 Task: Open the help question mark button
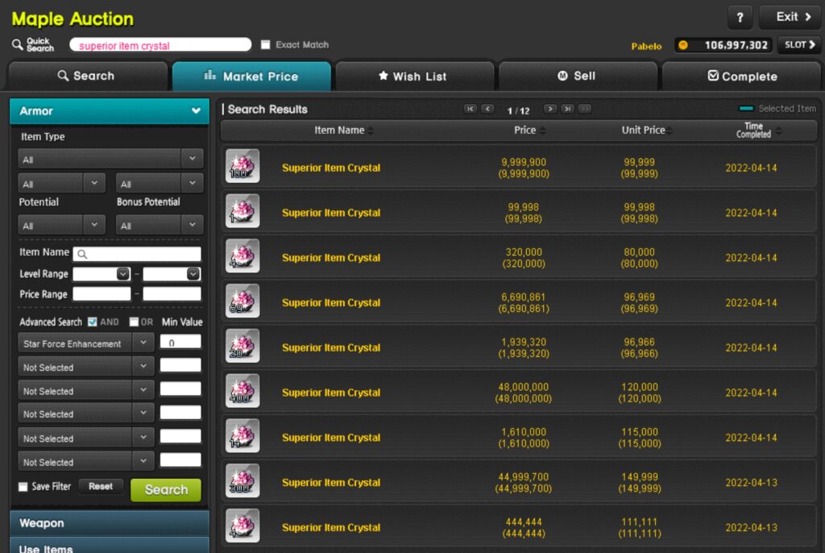740,18
